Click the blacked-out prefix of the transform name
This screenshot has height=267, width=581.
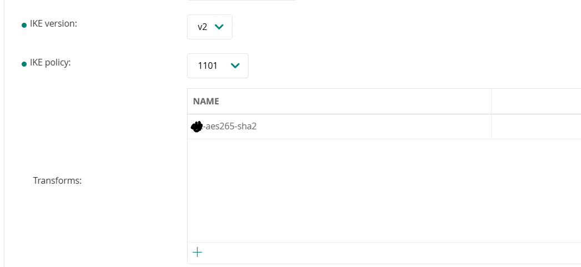tap(196, 127)
